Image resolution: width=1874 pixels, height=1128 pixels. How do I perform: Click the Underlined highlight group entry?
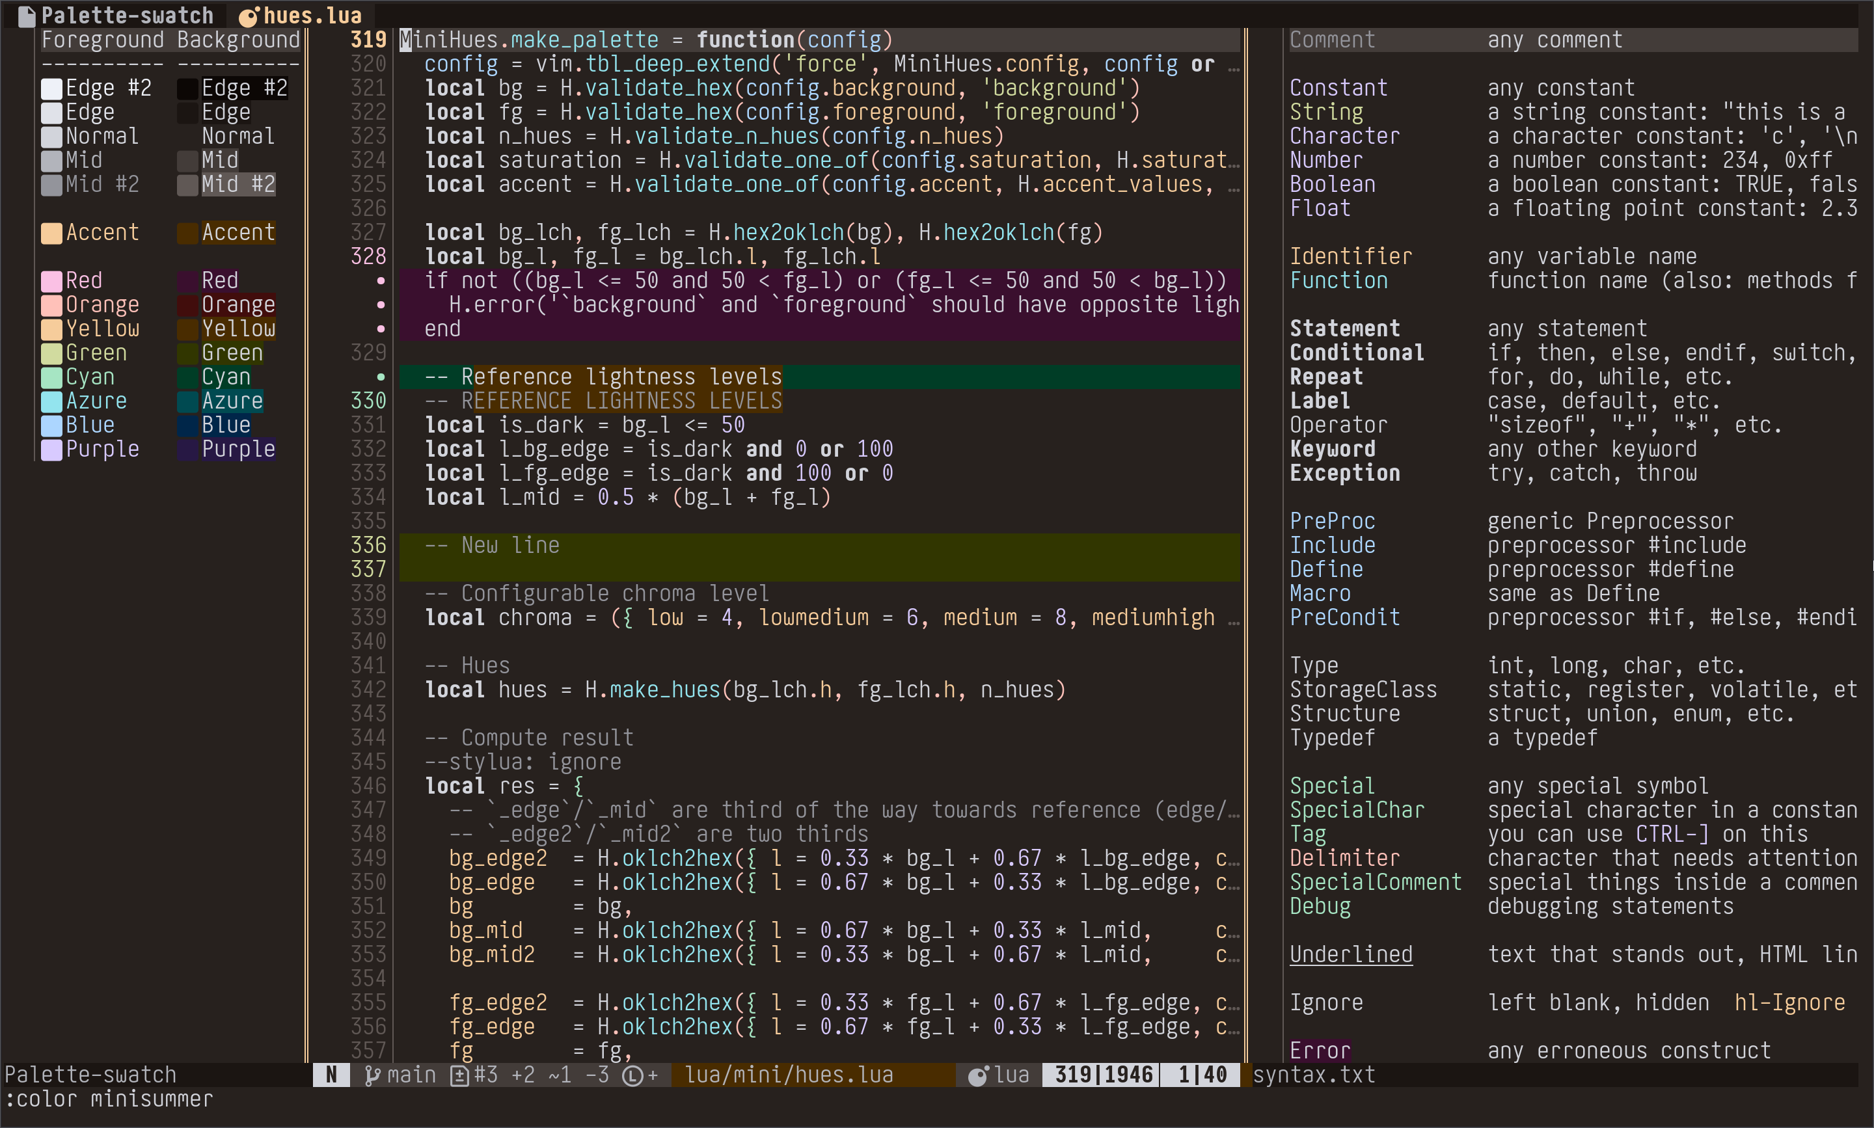[1350, 955]
